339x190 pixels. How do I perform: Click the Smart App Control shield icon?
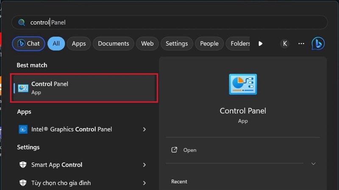pos(23,165)
